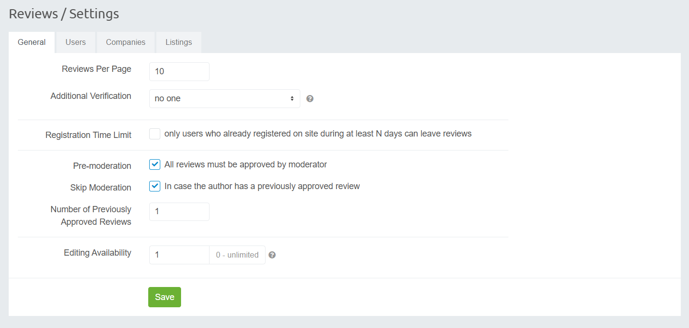Open the Additional Verification 'no one' dropdown
This screenshot has height=328, width=689.
tap(225, 98)
